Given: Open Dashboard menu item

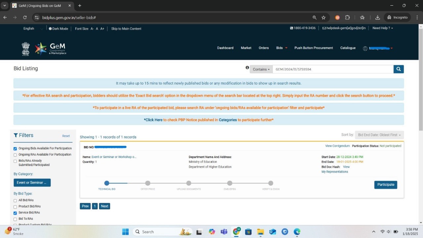Looking at the screenshot, I should 225,48.
